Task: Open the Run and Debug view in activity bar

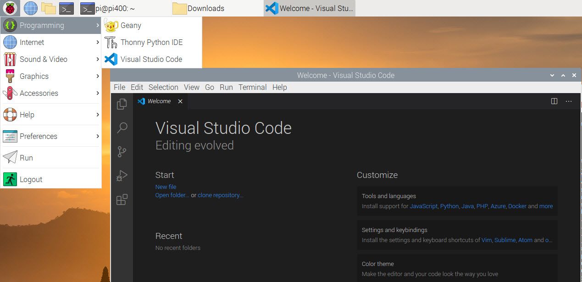Action: point(122,176)
